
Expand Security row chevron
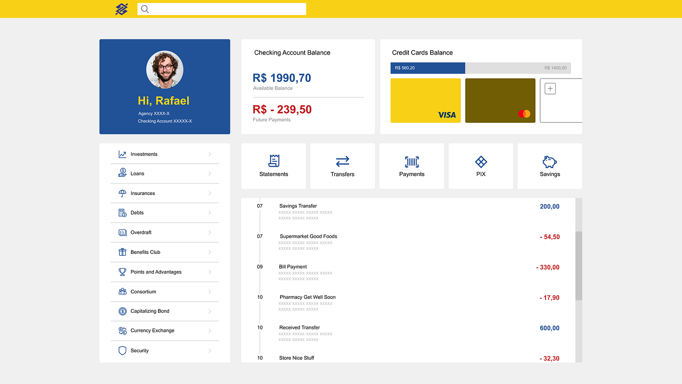point(210,351)
